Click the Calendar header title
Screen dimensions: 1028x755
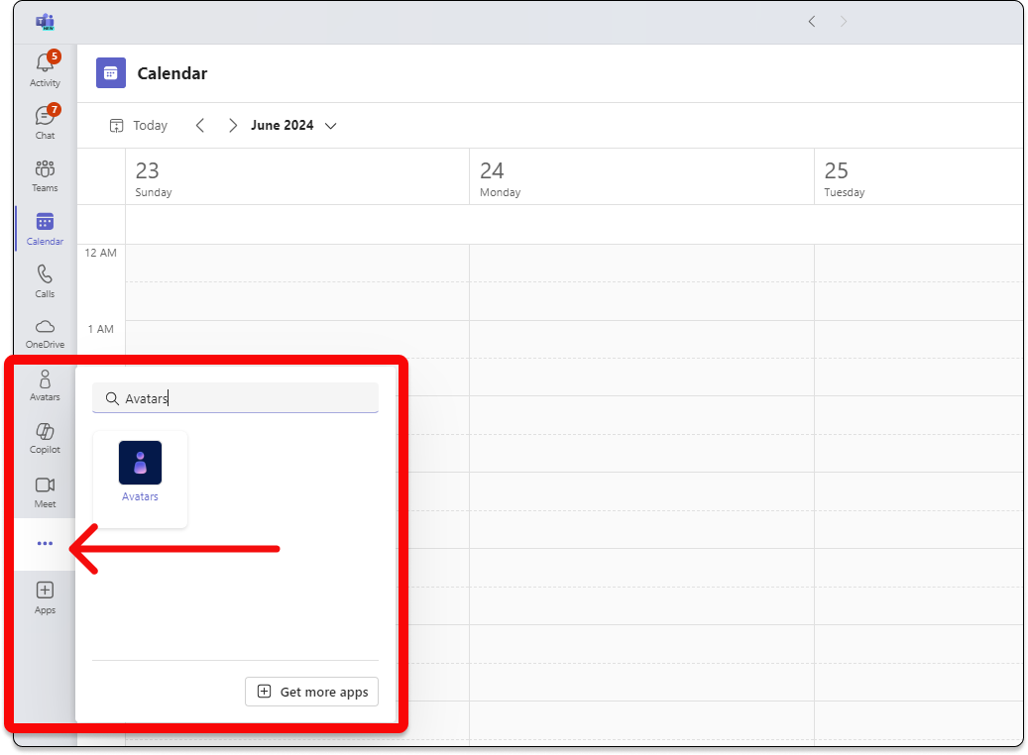coord(171,72)
